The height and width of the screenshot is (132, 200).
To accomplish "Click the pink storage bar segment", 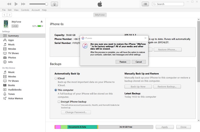I will (58, 127).
